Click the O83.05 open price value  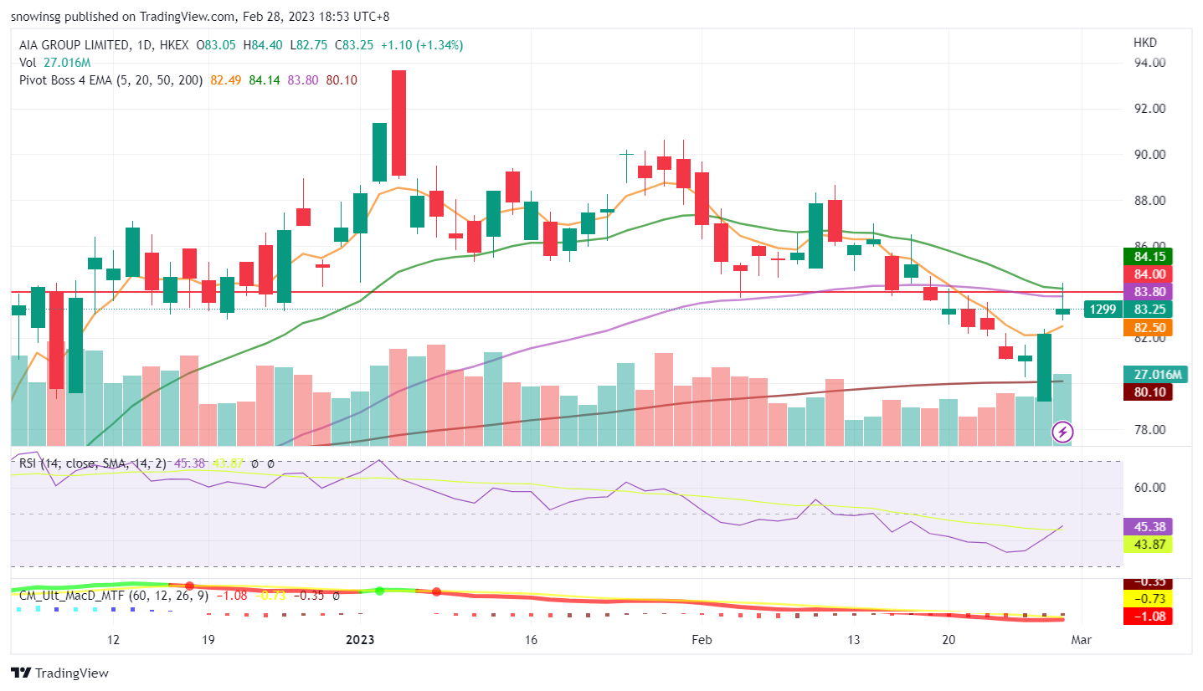click(x=217, y=45)
